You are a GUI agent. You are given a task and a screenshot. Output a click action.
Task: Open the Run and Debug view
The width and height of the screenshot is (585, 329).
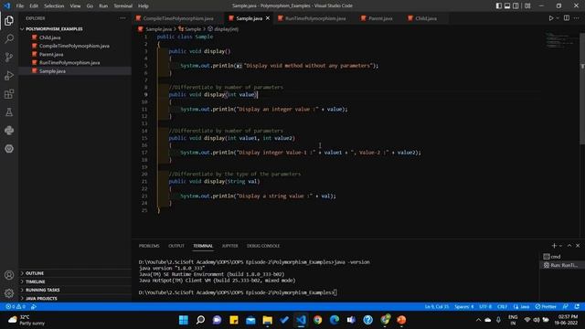(x=9, y=75)
